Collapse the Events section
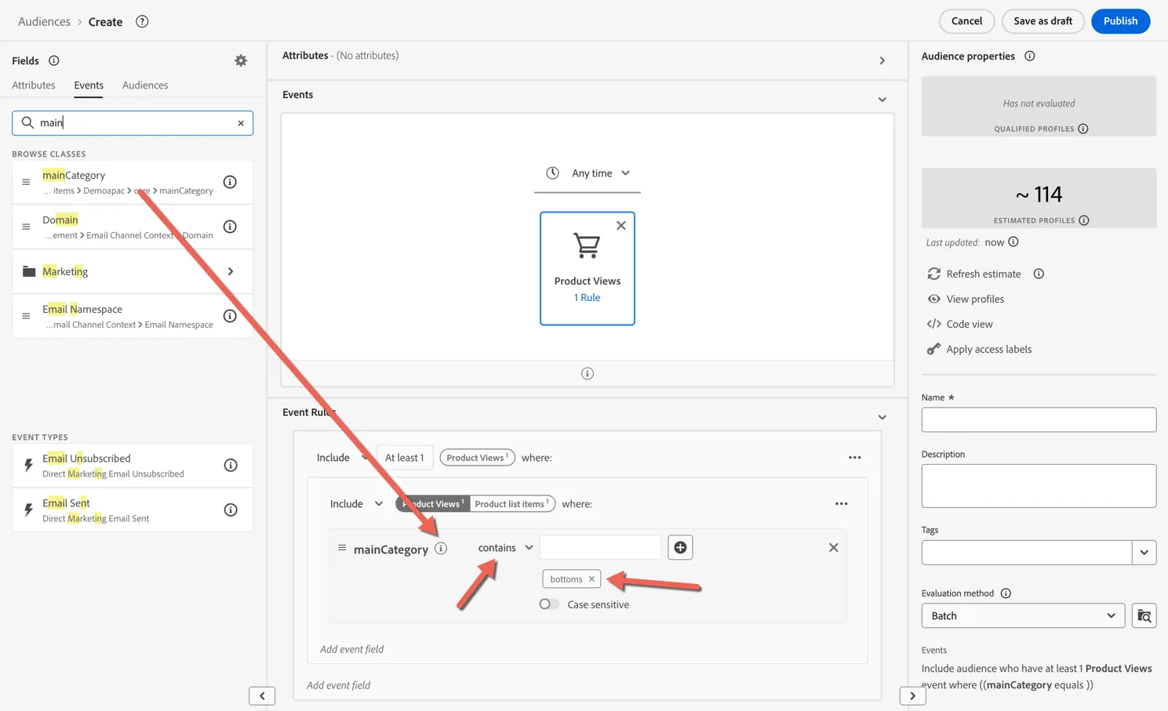The width and height of the screenshot is (1168, 711). (882, 100)
